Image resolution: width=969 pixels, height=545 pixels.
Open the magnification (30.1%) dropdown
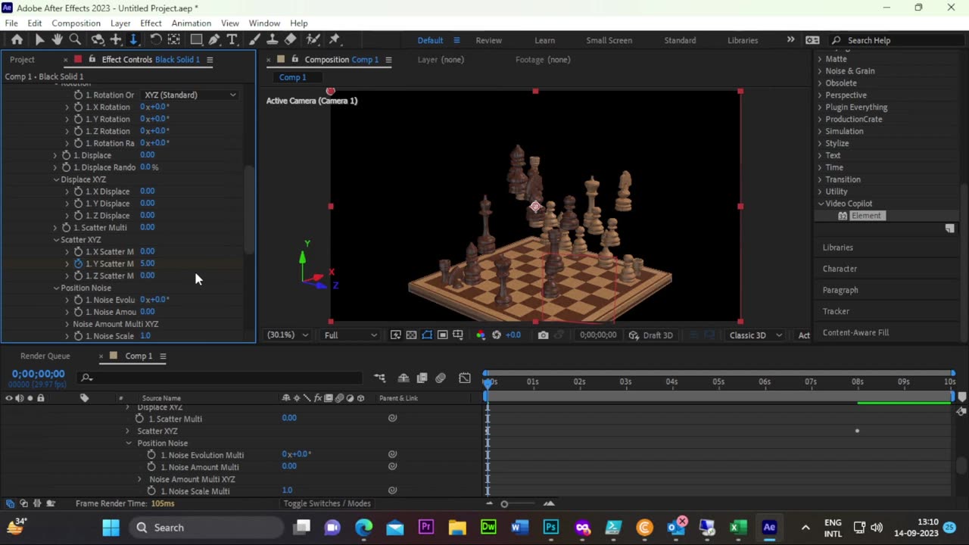288,335
